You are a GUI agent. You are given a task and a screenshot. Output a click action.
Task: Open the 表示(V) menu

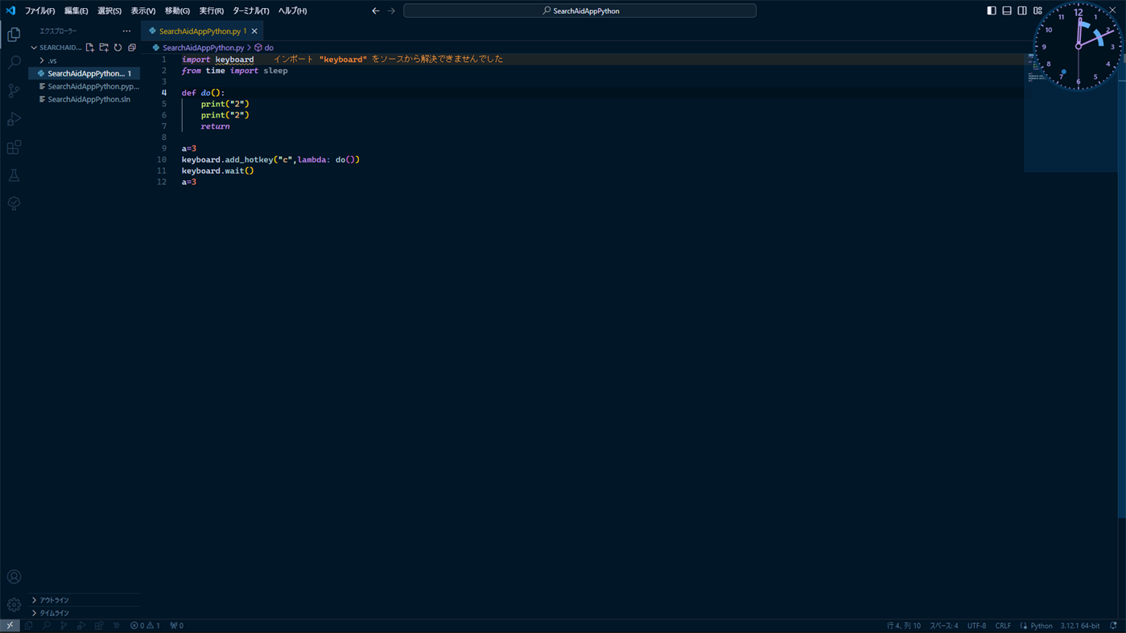[143, 10]
